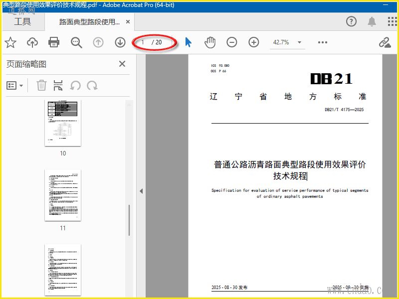Activate the hand pan tool

point(210,42)
